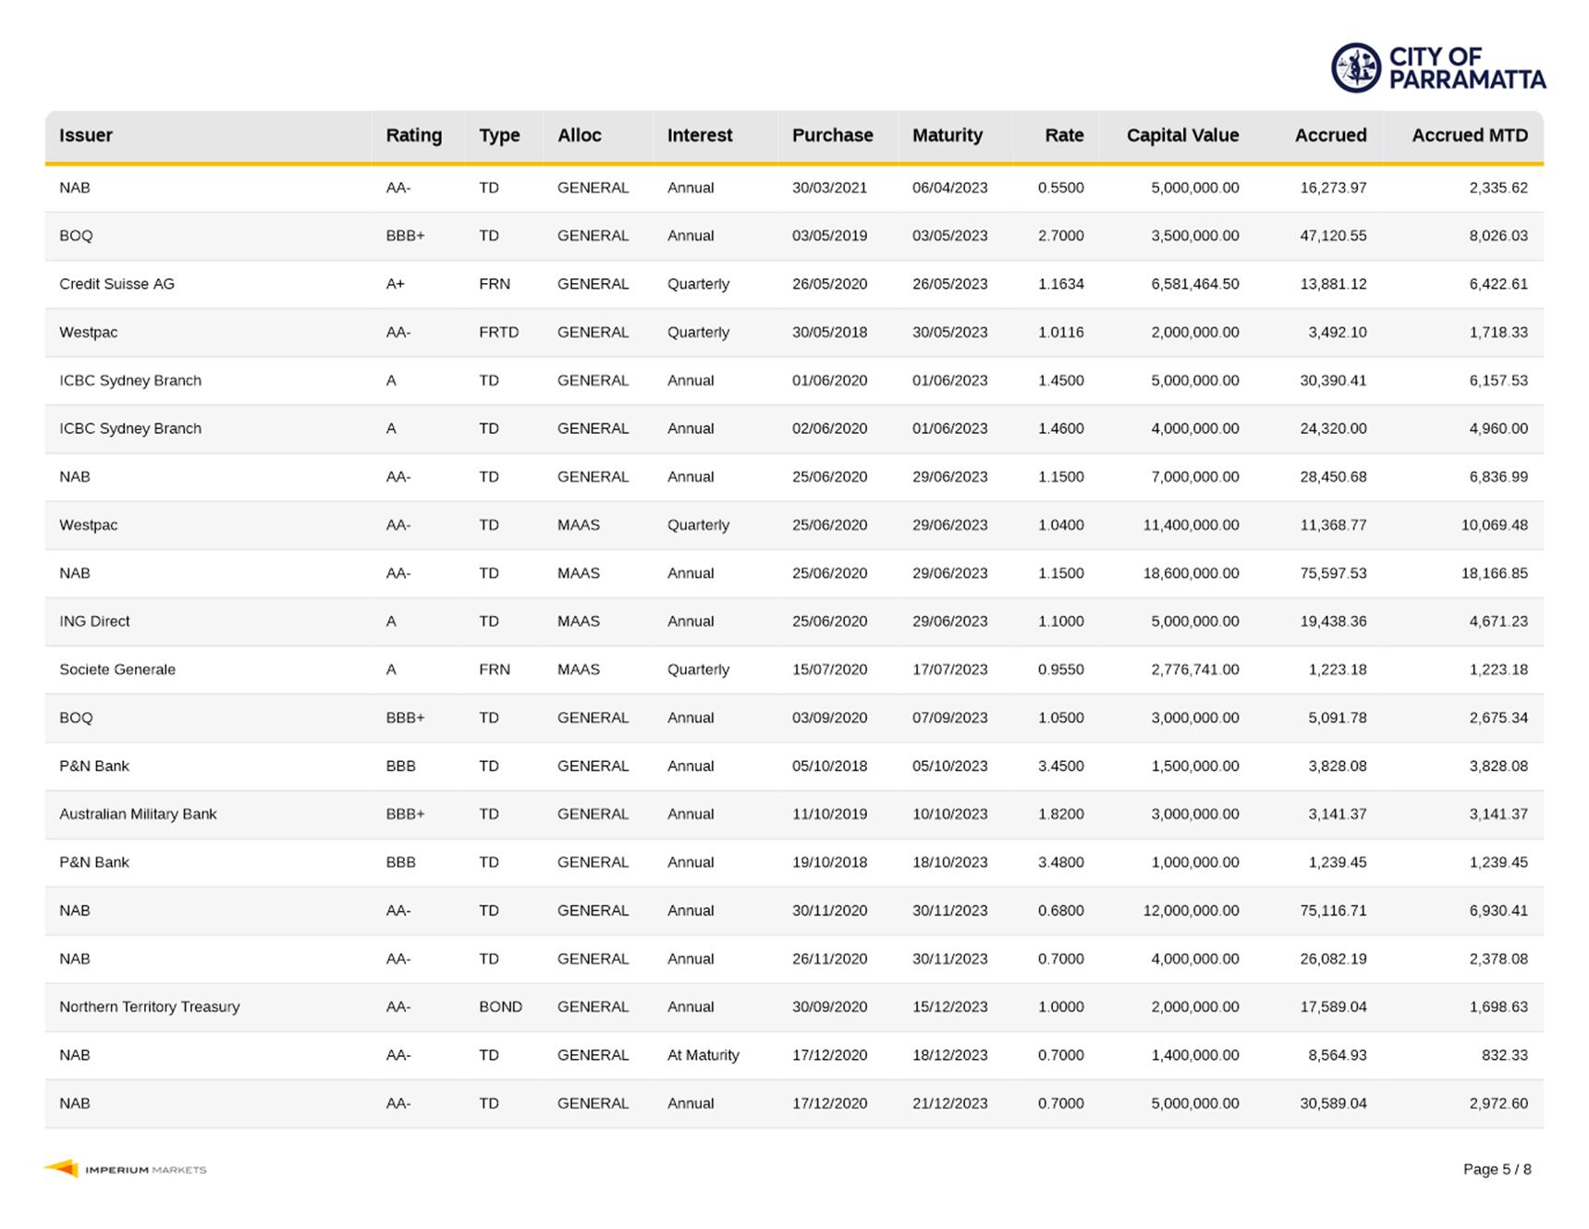Screen dimensions: 1589x1229
Task: Click purchase date 30/03/2021
Action: click(829, 188)
